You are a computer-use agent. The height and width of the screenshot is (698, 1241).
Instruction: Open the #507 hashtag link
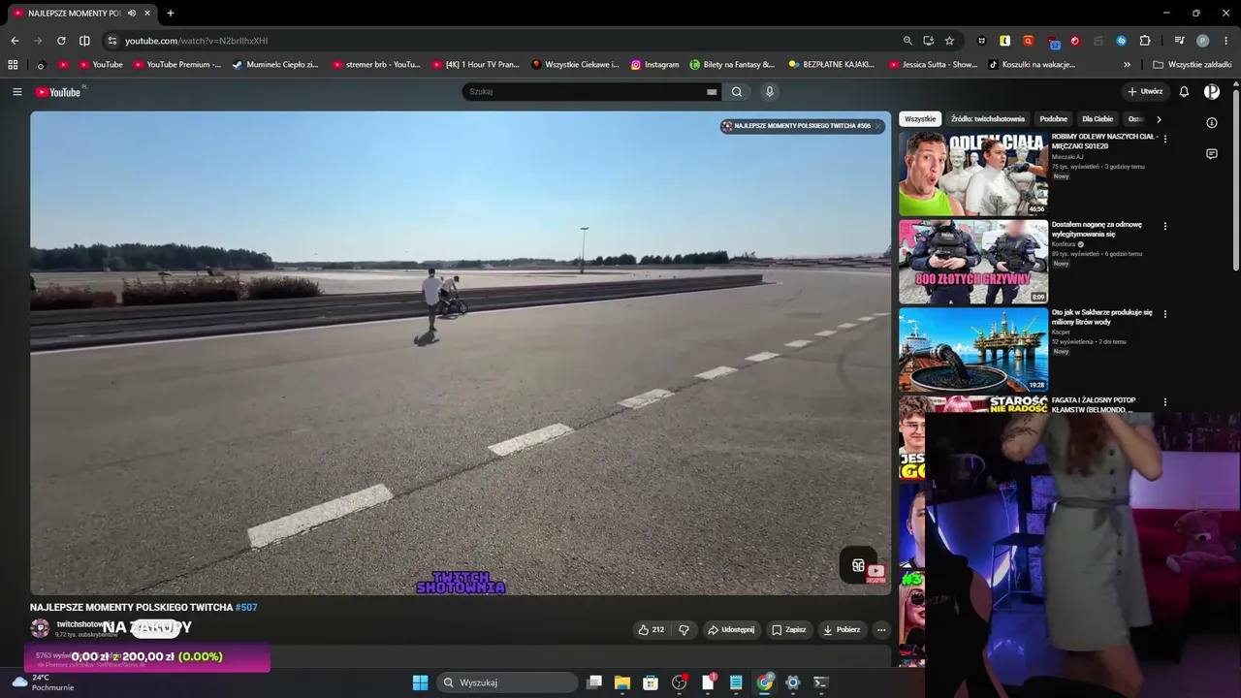click(x=246, y=608)
